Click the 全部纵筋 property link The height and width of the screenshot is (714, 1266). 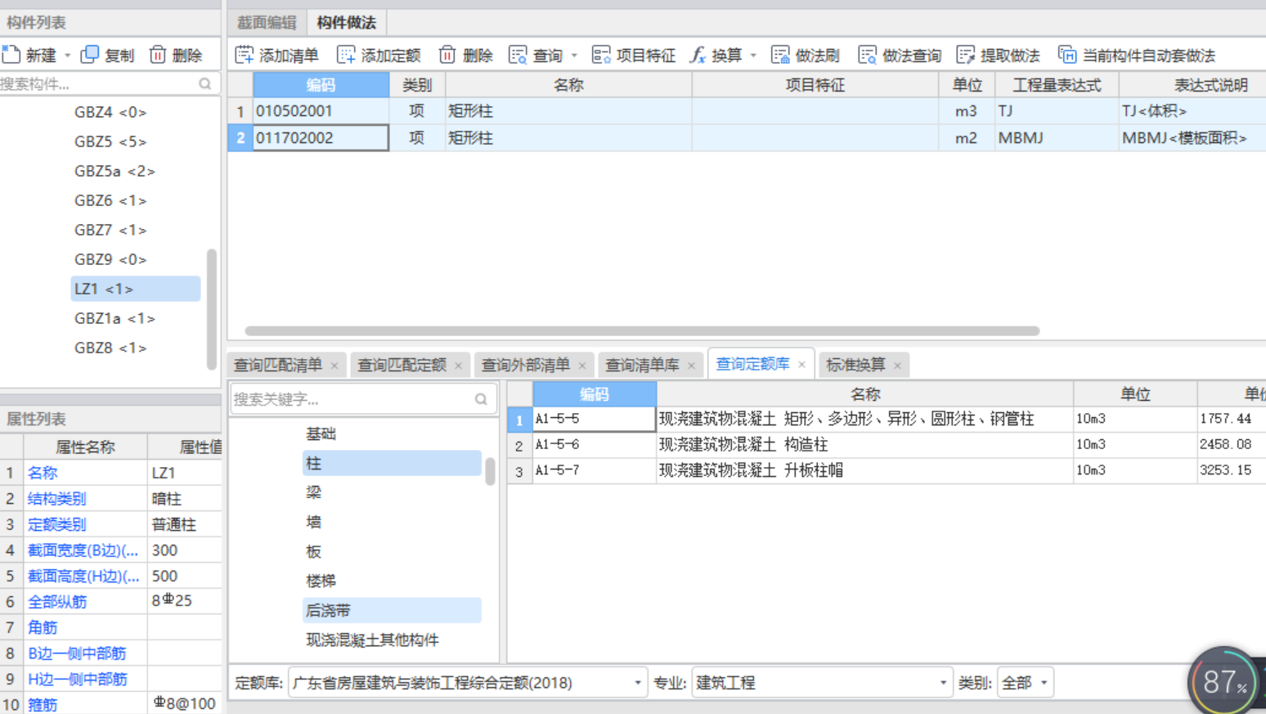(x=56, y=601)
